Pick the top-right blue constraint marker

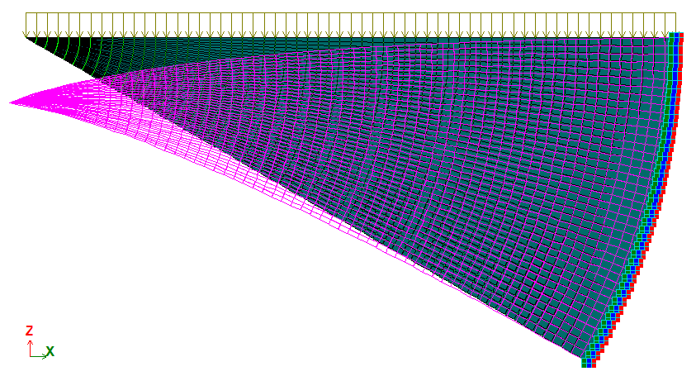[x=677, y=36]
